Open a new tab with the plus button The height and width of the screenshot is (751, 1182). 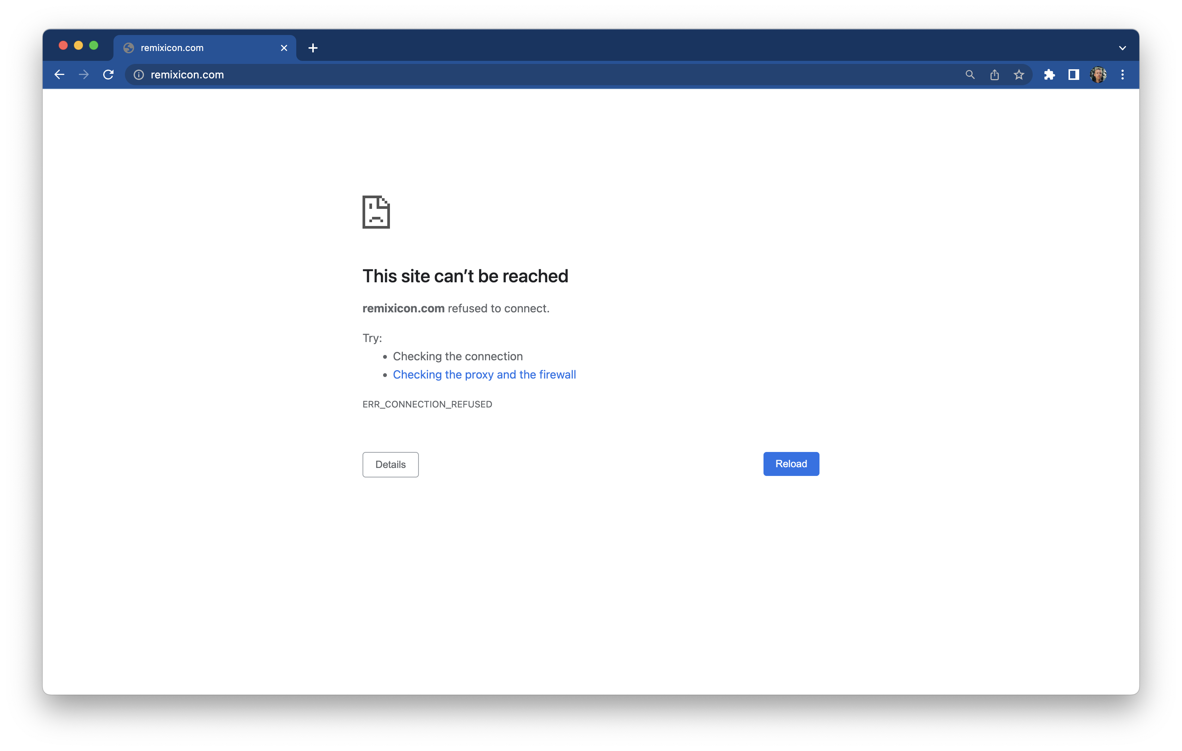[x=313, y=48]
